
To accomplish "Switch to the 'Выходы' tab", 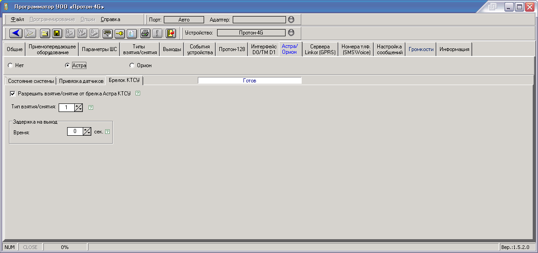I will tap(172, 49).
